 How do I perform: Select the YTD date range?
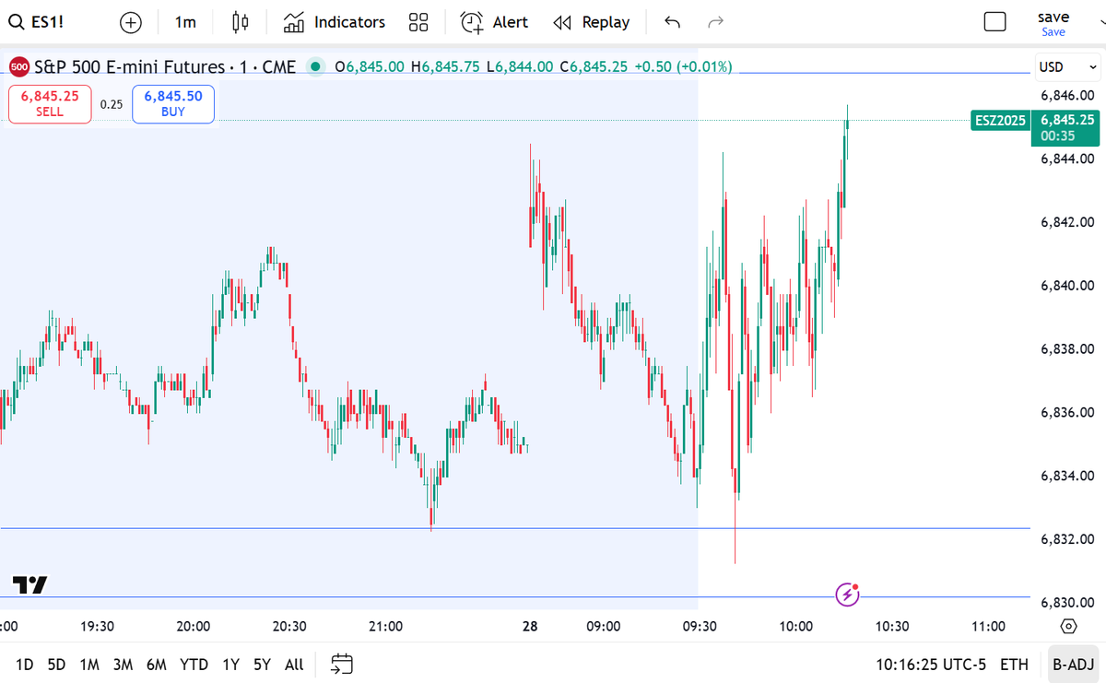click(x=194, y=664)
